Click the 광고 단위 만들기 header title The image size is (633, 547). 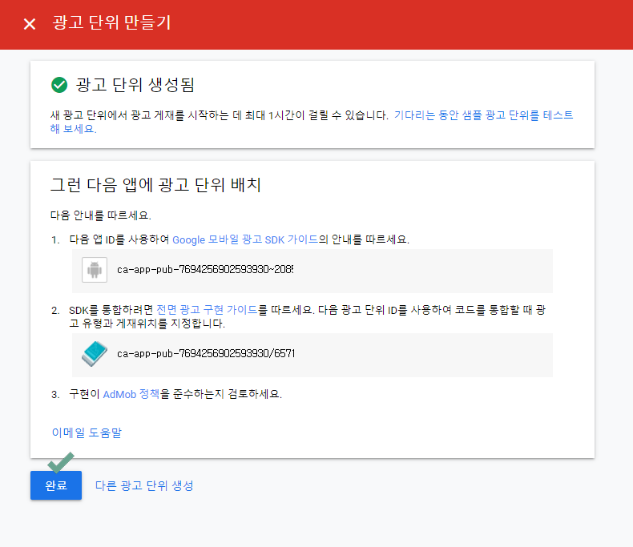coord(111,23)
